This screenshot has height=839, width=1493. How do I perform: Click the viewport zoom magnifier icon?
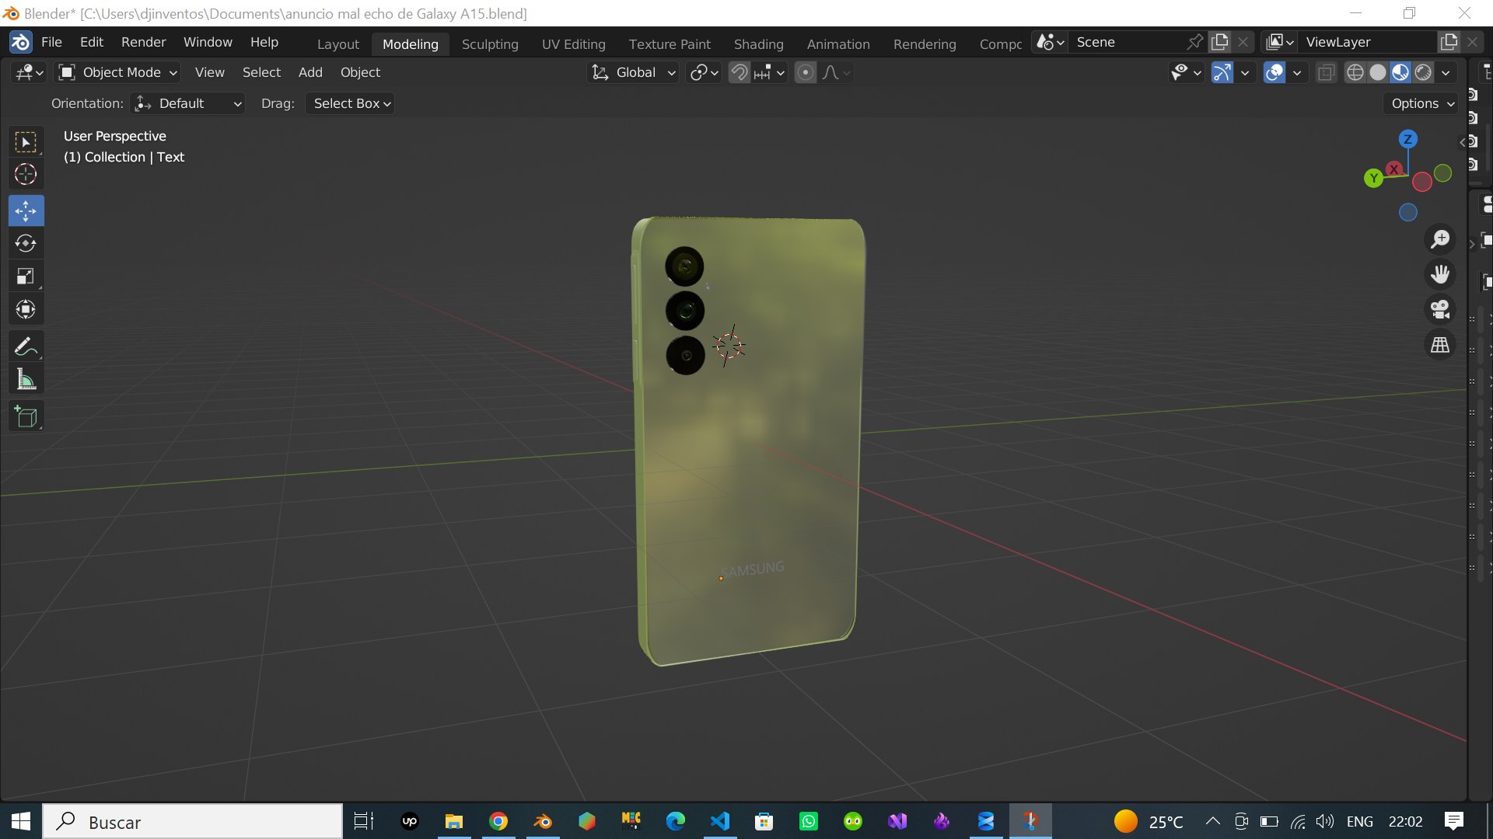click(x=1440, y=239)
